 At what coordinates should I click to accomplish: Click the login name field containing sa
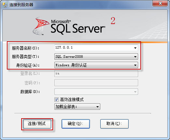tap(96, 74)
